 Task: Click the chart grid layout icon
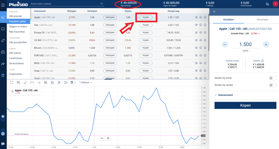point(46,82)
